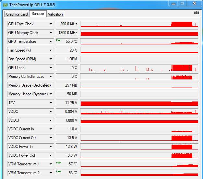Click the 53 °C VRM Temperature 2 value

[x=67, y=173]
